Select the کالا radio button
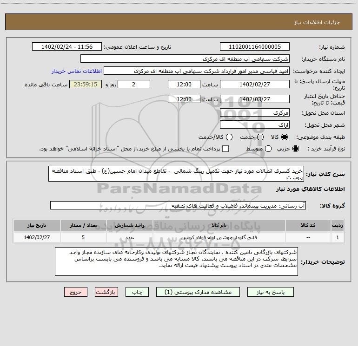This screenshot has width=358, height=346. point(285,137)
